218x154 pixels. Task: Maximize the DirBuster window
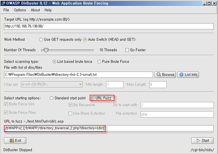click(209, 3)
